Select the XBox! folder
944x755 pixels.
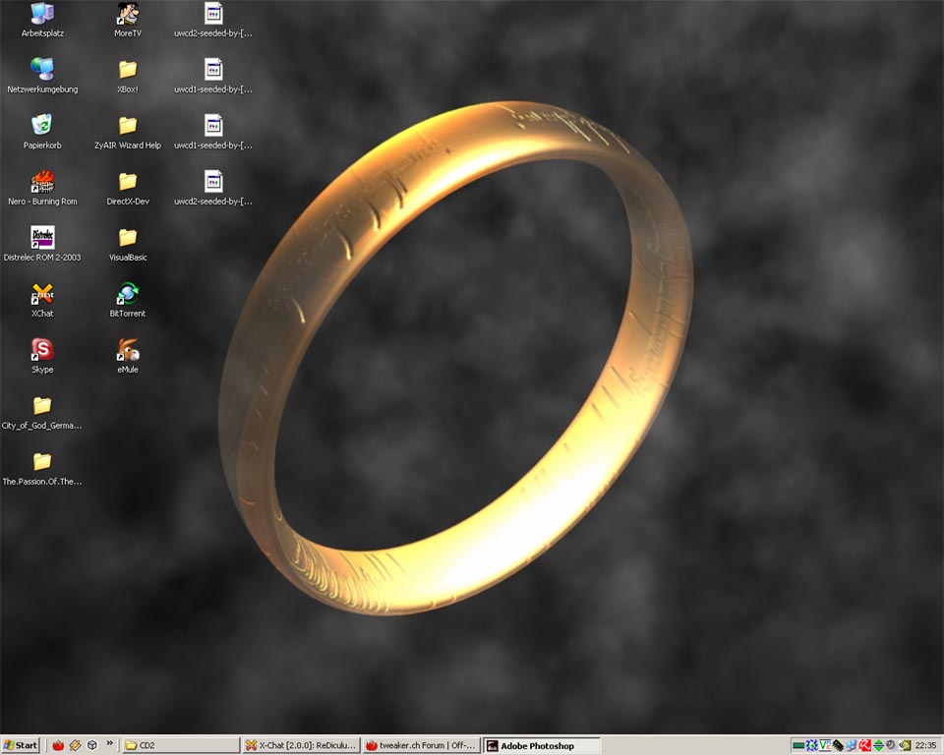coord(128,69)
